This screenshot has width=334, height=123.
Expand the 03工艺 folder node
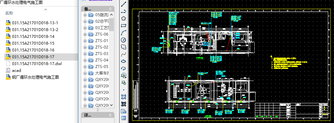click(x=85, y=28)
